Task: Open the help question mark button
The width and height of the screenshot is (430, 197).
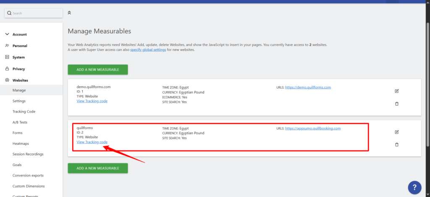Action: tap(414, 187)
